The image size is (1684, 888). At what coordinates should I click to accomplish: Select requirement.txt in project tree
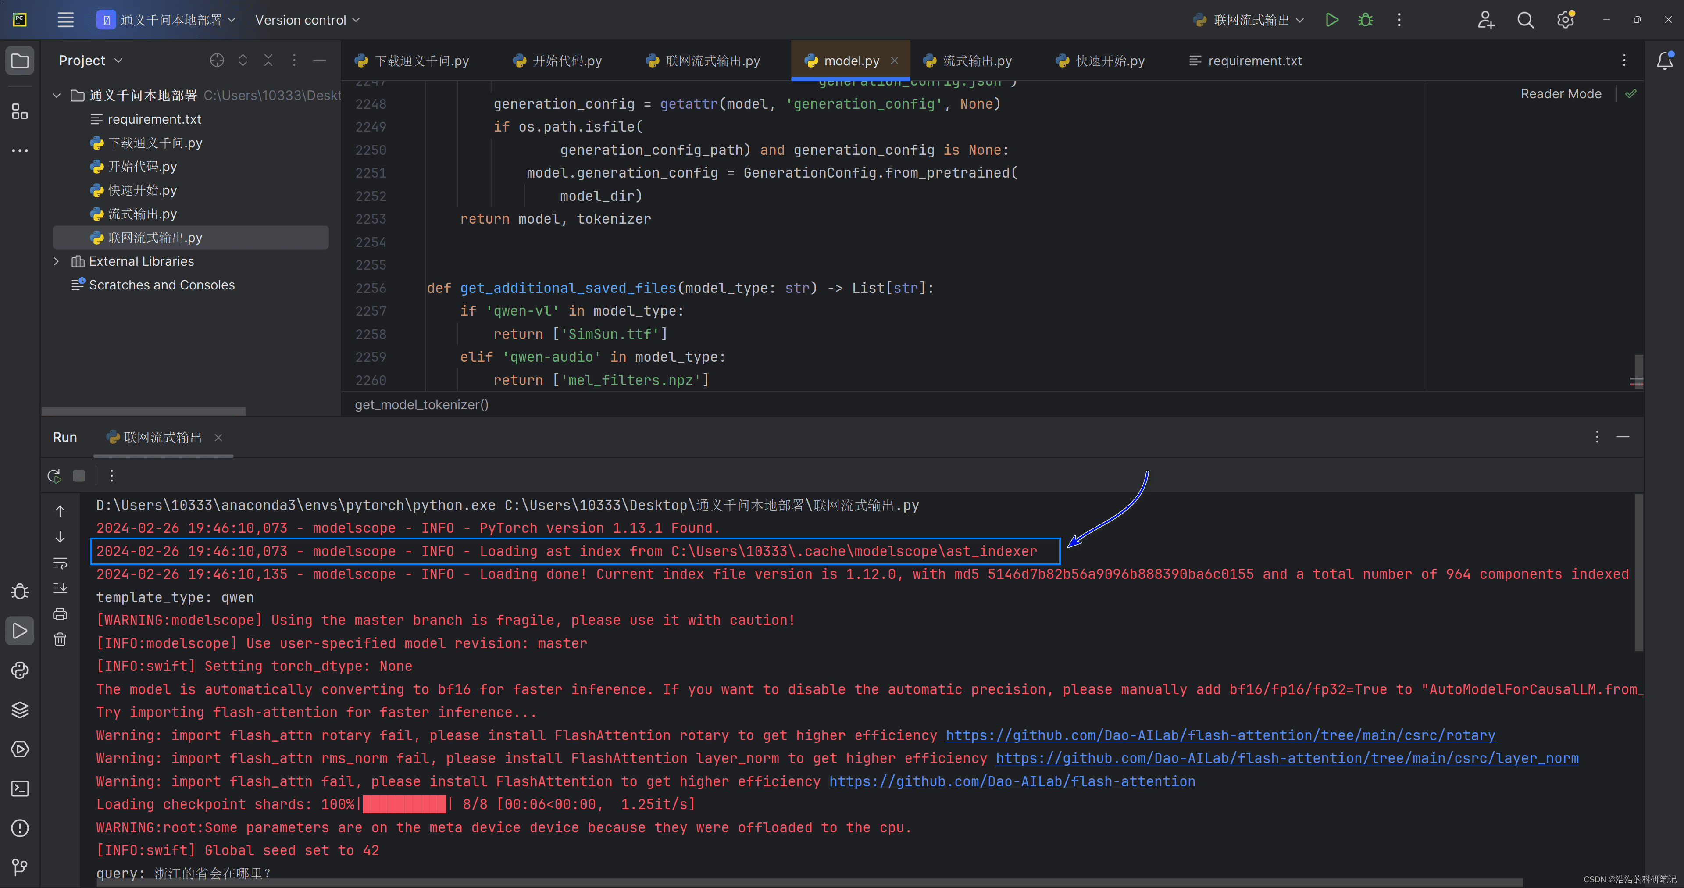click(x=154, y=119)
